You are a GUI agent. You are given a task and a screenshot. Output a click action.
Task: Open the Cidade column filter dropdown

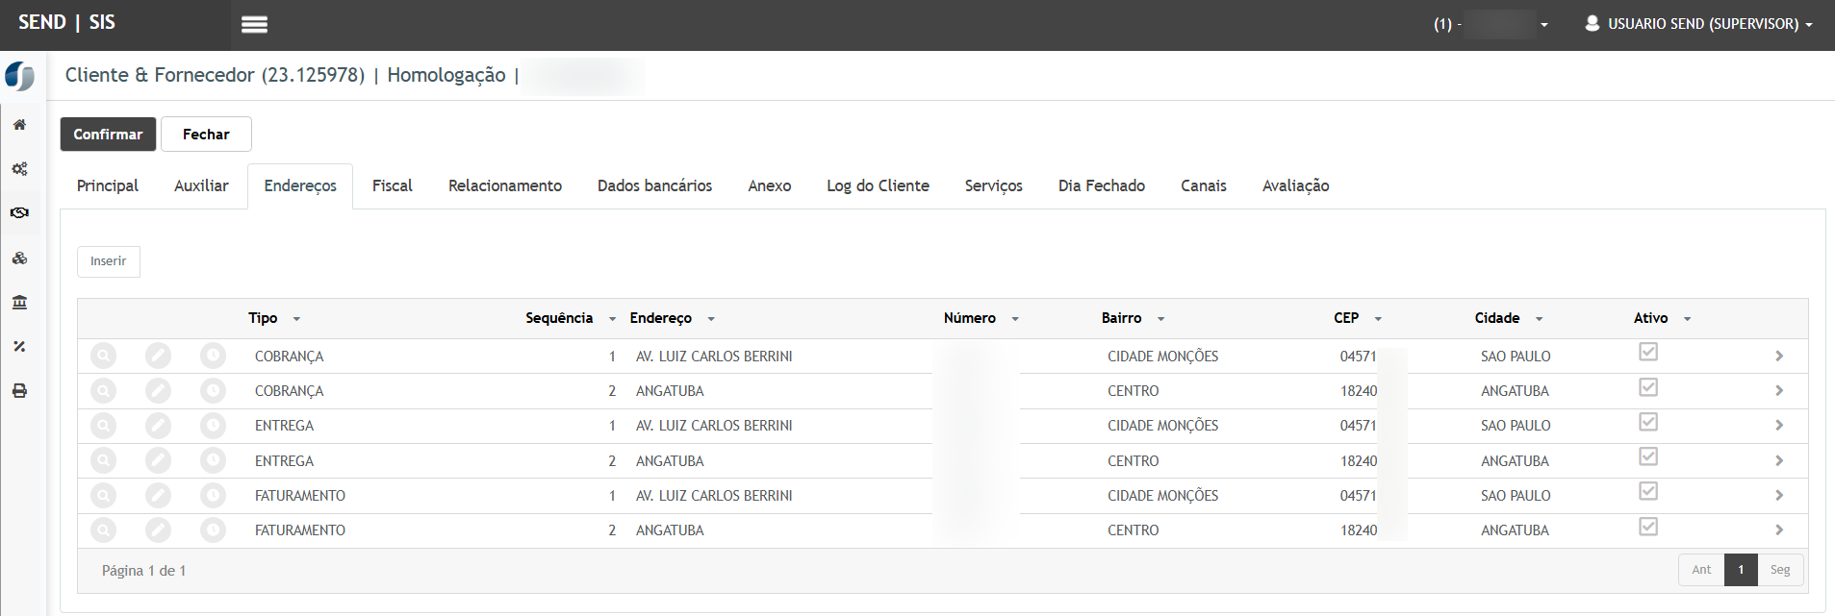click(x=1539, y=319)
